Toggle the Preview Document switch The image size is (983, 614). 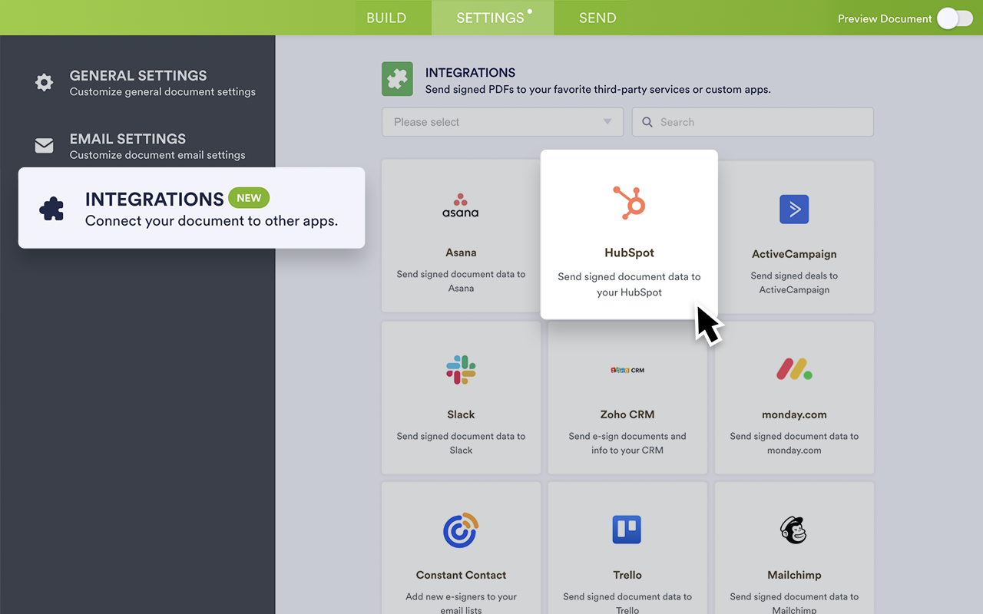pyautogui.click(x=955, y=18)
